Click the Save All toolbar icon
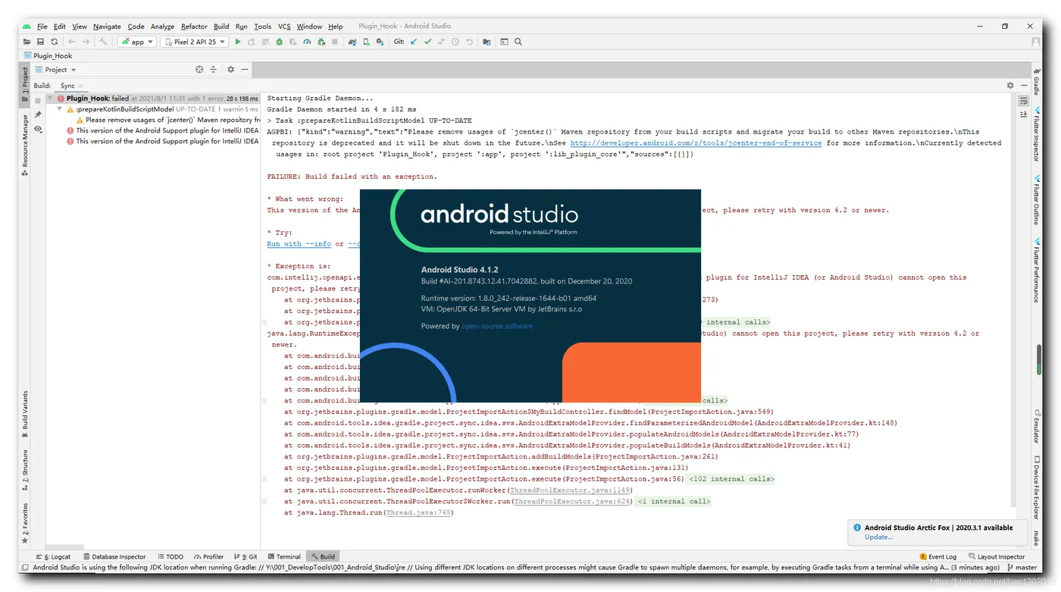 tap(41, 42)
